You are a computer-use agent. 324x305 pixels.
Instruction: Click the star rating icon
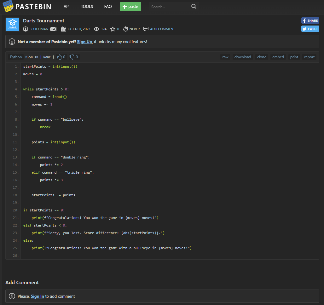point(113,29)
